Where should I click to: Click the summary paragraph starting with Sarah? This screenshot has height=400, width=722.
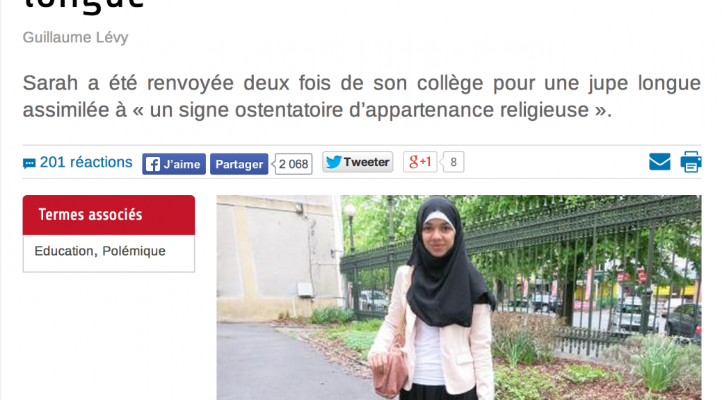click(x=362, y=97)
